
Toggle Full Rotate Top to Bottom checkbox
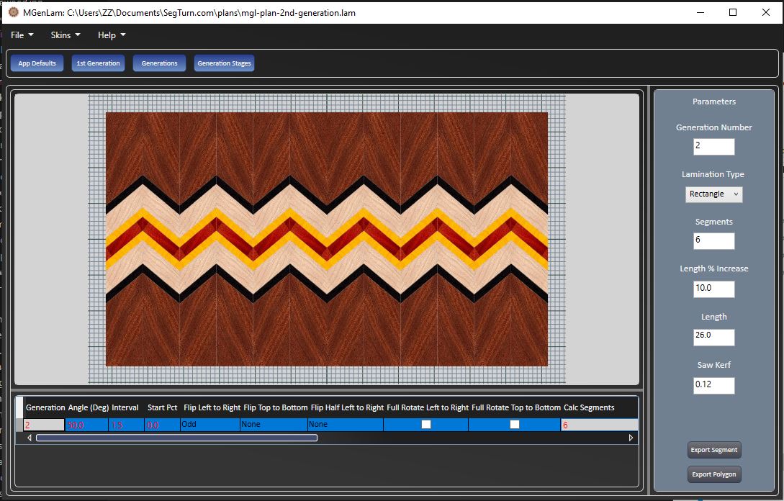point(515,425)
